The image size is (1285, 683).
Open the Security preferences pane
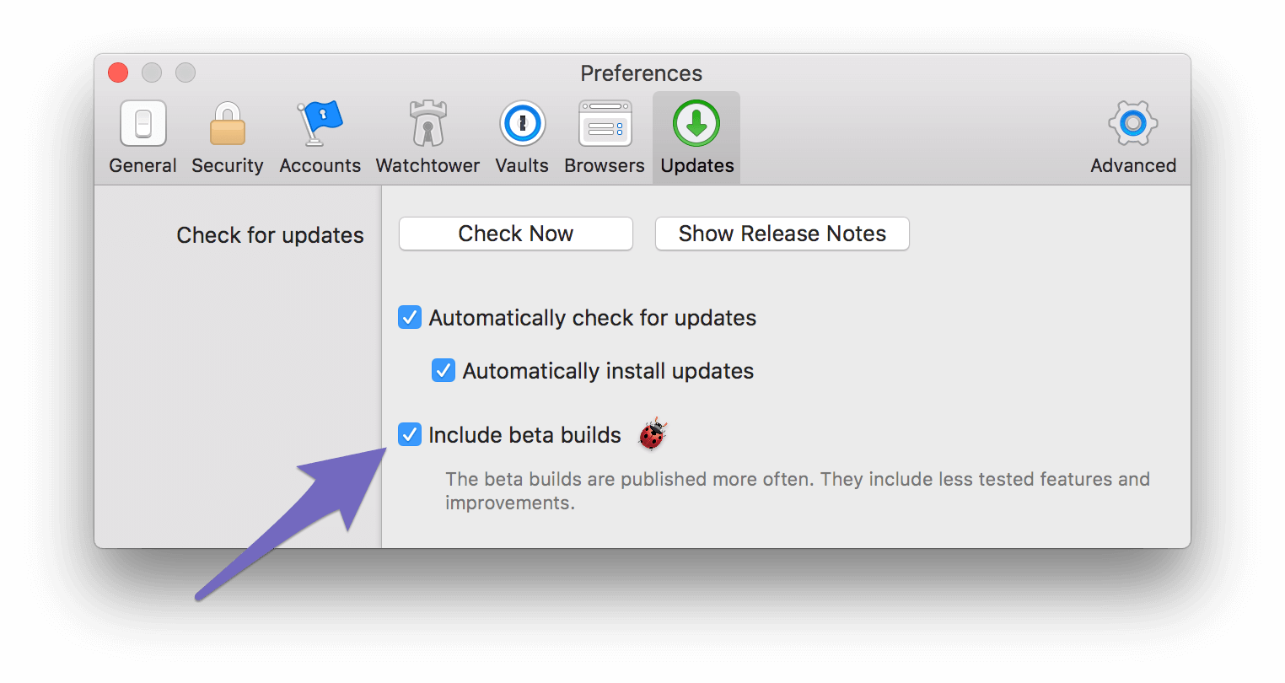(227, 135)
